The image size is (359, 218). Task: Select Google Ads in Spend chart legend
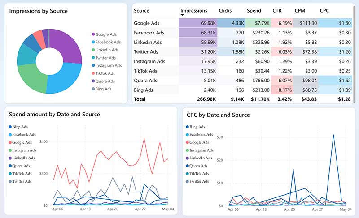coord(20,142)
